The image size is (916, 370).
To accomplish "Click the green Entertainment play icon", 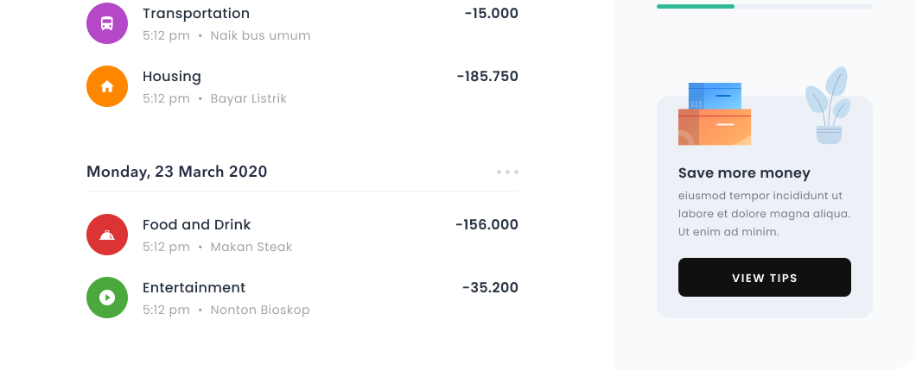I will [x=107, y=298].
